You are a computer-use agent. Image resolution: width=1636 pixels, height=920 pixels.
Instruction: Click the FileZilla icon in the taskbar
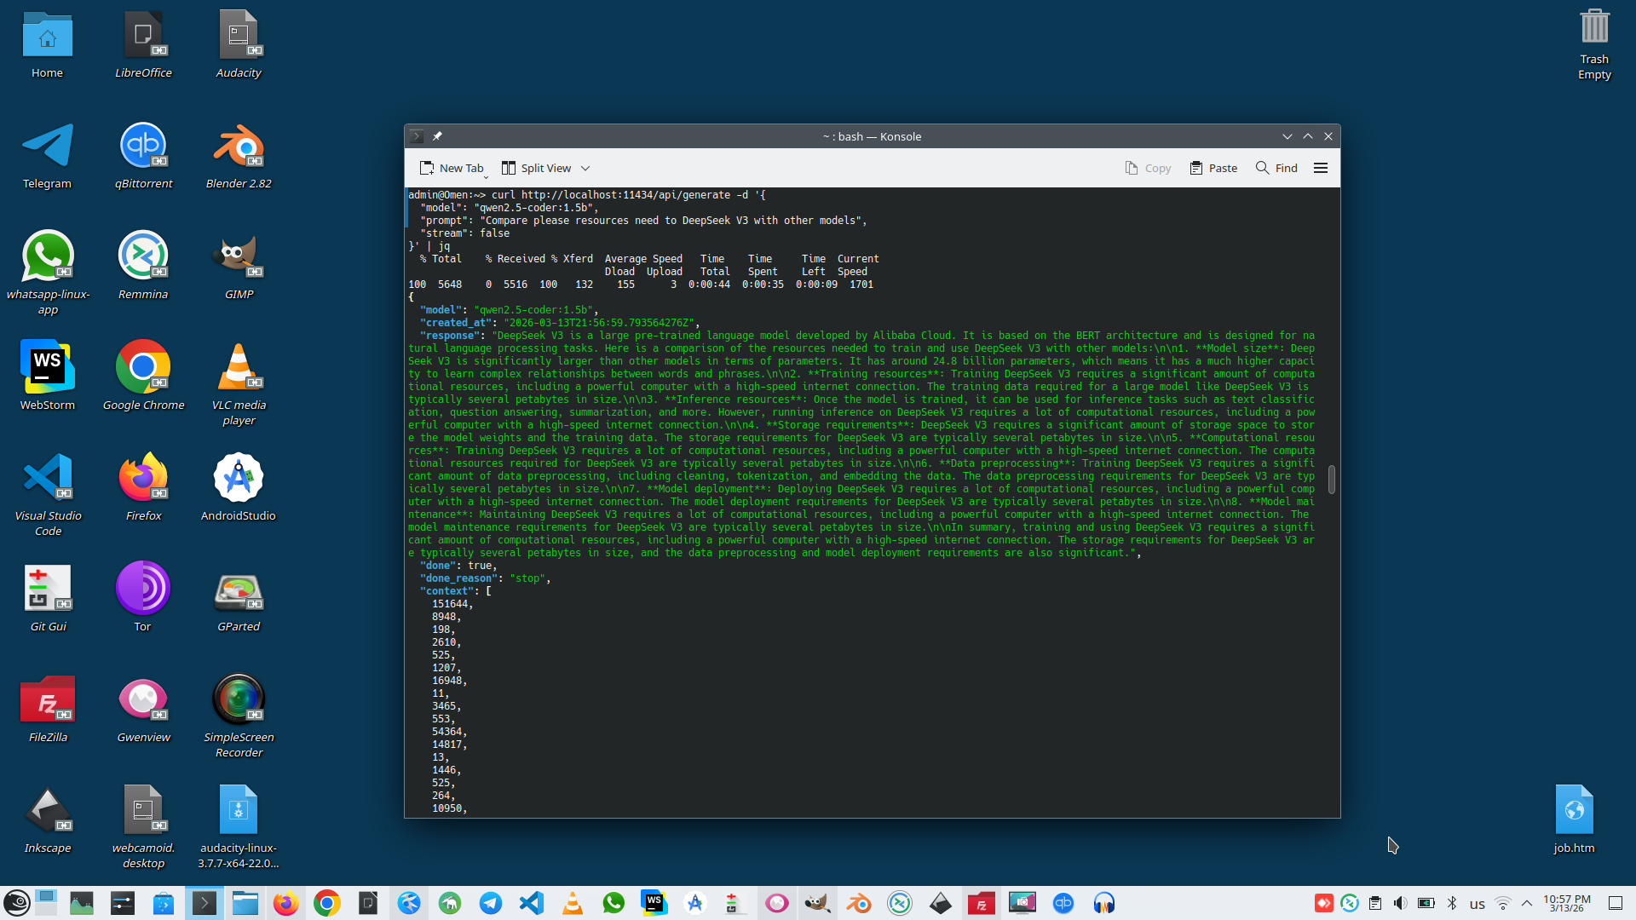[981, 903]
